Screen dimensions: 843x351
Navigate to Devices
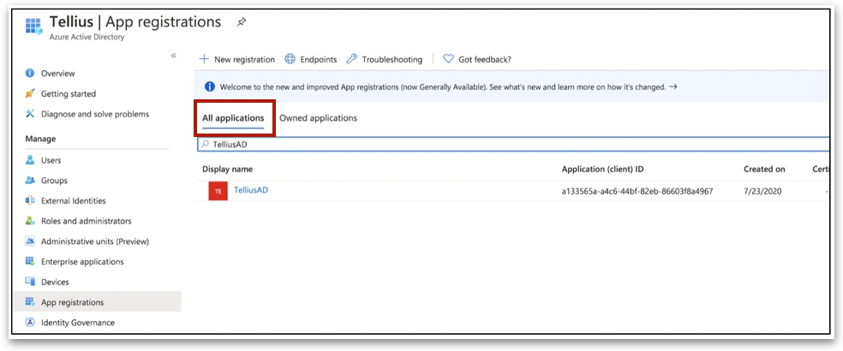(x=55, y=282)
